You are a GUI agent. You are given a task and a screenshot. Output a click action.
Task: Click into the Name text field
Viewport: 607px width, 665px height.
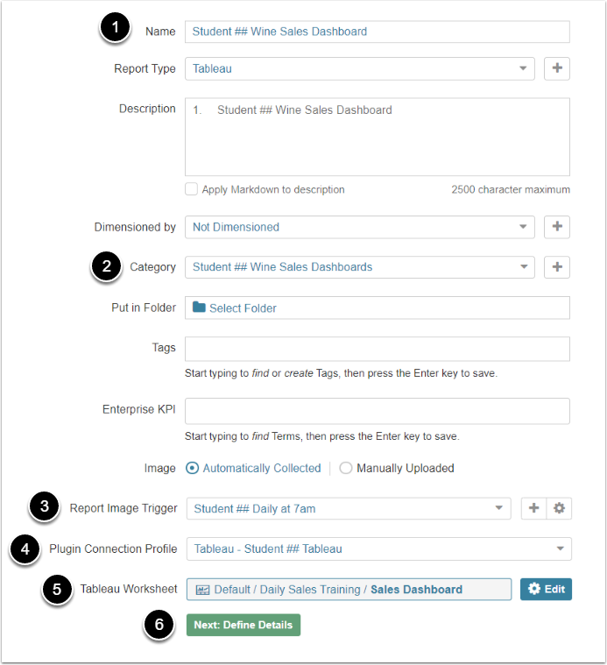377,32
